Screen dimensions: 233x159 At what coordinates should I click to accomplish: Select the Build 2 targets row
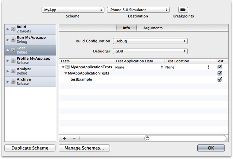[x=30, y=29]
